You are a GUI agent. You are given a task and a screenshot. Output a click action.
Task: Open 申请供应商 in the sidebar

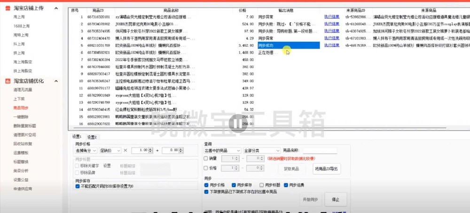(x=23, y=189)
